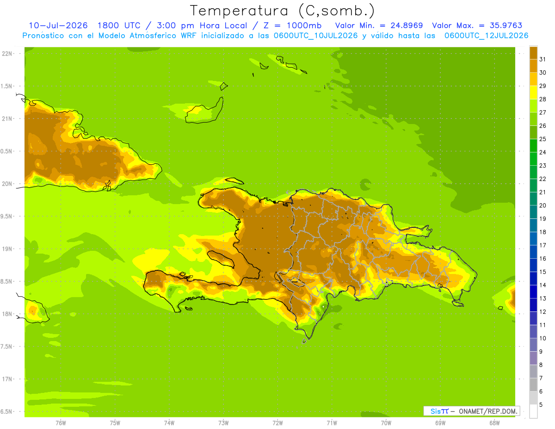555x429 pixels.
Task: Click the legend value 5
Action: pyautogui.click(x=541, y=404)
